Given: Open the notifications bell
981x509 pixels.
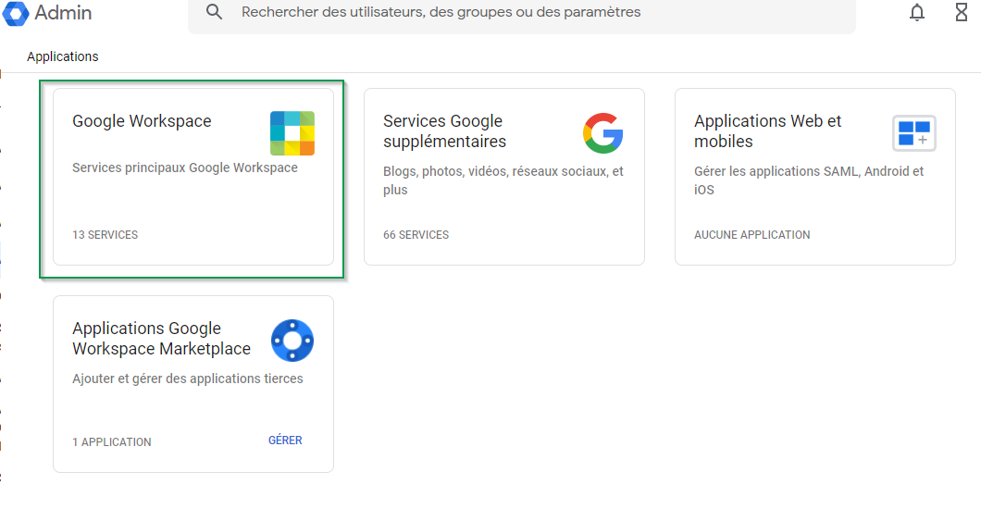Looking at the screenshot, I should [917, 12].
